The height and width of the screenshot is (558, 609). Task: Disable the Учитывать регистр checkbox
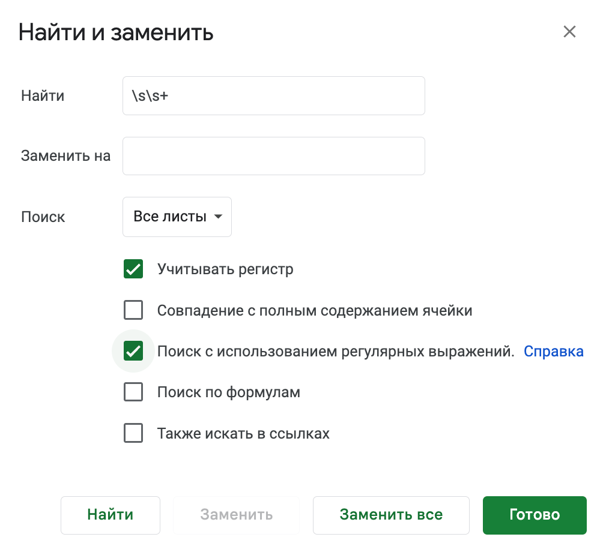133,269
